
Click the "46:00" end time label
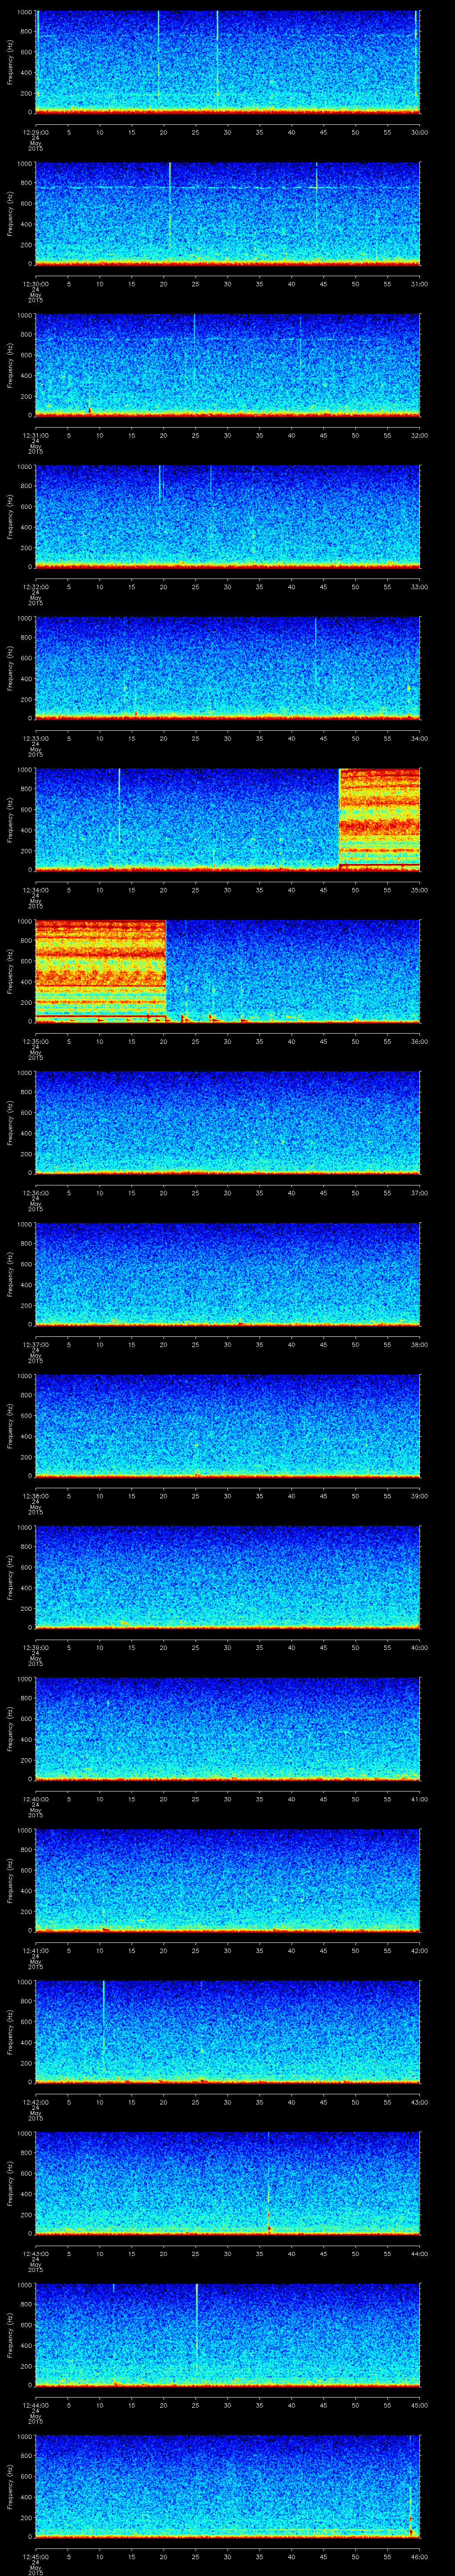420,2557
